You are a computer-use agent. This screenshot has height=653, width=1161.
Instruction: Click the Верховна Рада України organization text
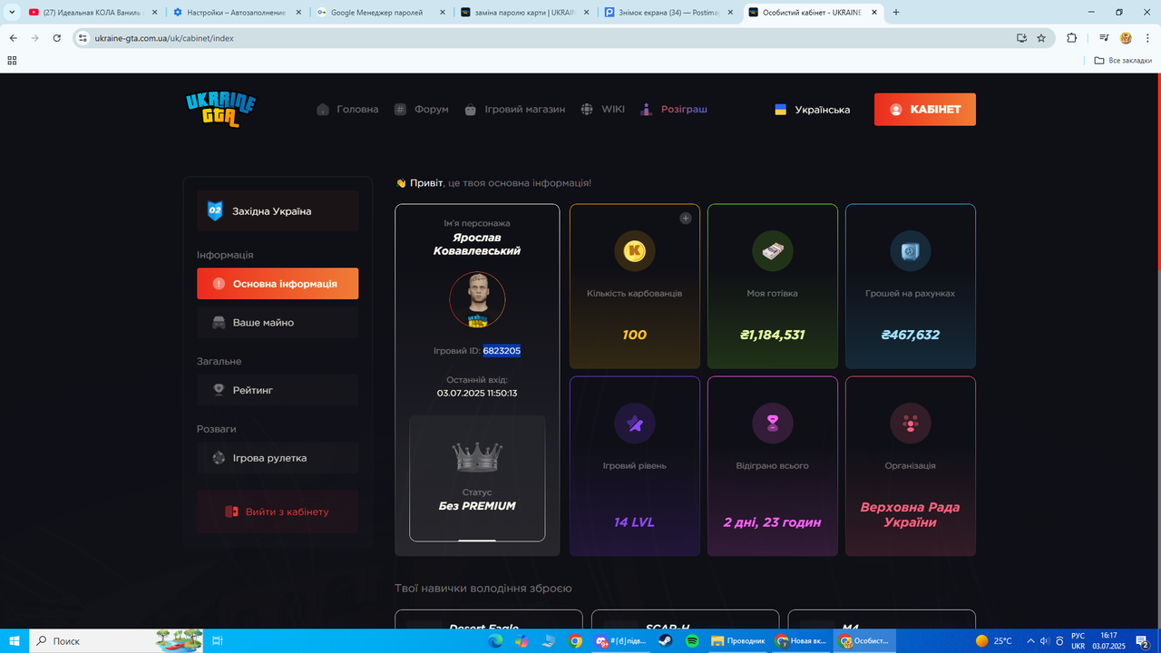click(910, 514)
